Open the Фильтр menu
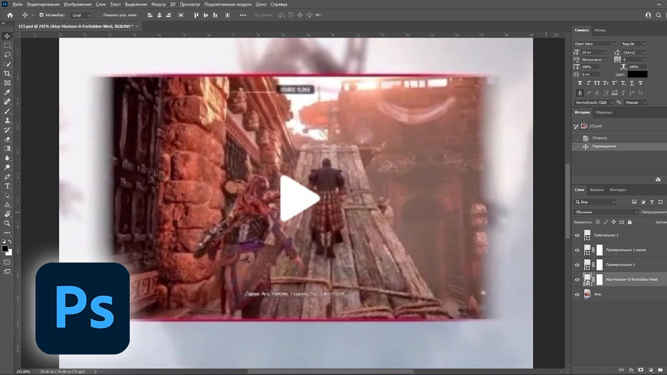 (158, 4)
